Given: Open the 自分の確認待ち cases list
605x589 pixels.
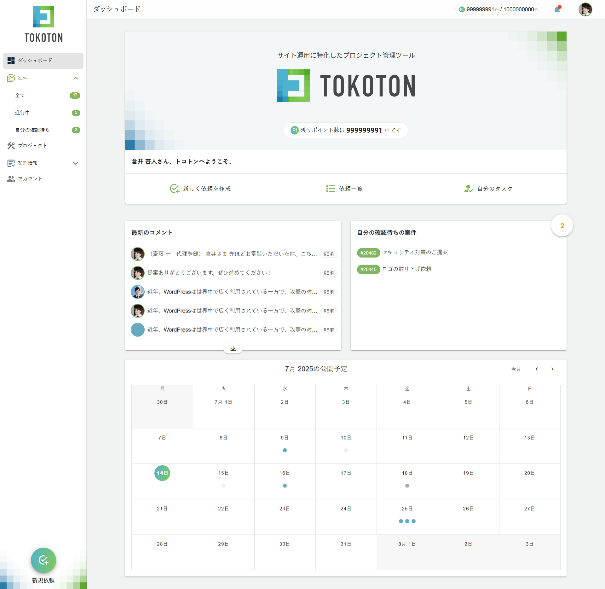Looking at the screenshot, I should (43, 130).
